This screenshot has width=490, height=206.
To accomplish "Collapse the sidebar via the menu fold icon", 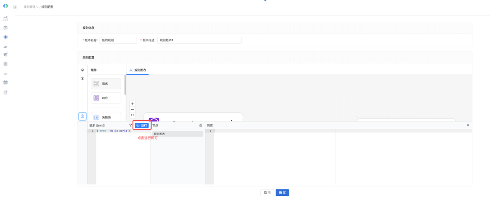I will [x=15, y=7].
